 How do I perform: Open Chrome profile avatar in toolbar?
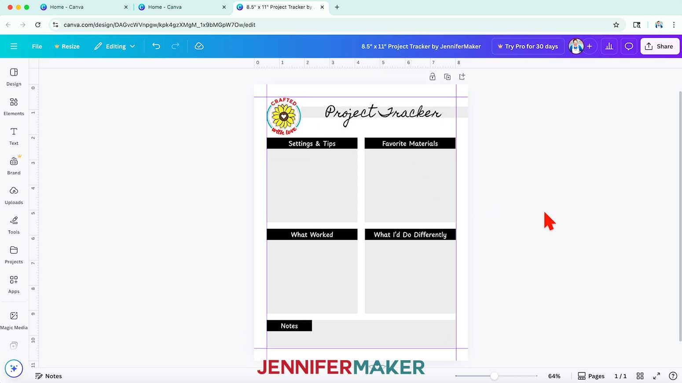[x=659, y=25]
